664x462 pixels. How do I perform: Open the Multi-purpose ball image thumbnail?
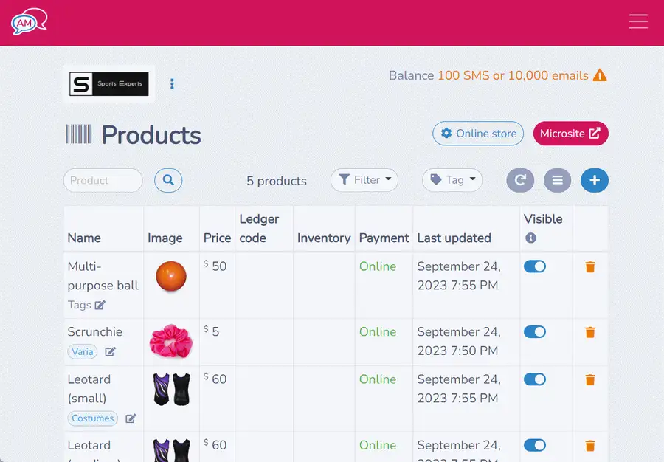tap(171, 277)
